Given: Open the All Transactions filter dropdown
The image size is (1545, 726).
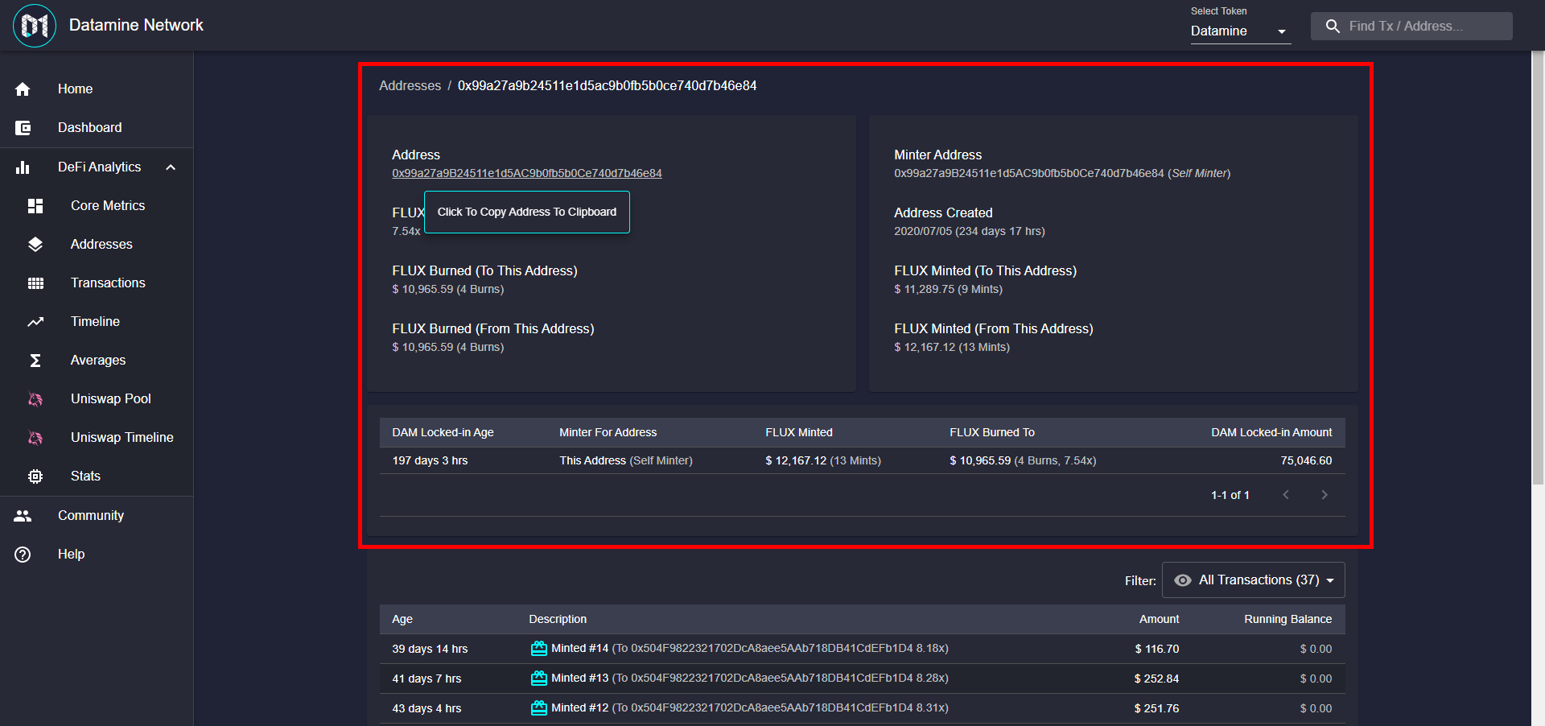Looking at the screenshot, I should [1254, 580].
